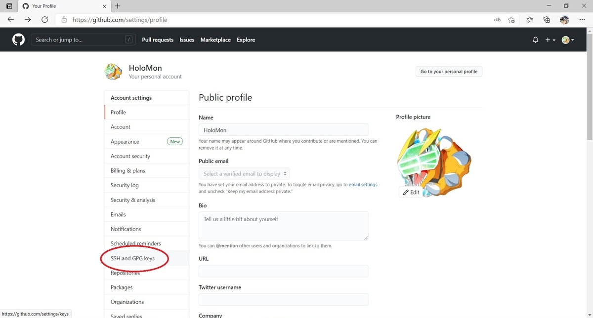This screenshot has height=318, width=593.
Task: Open the user avatar menu in header
Action: [x=568, y=40]
